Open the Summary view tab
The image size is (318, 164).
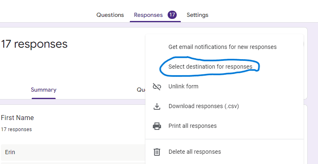[44, 90]
